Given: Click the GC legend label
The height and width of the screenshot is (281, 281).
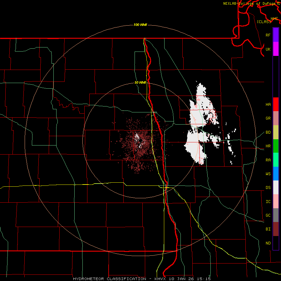Looking at the screenshot, I should pos(268,215).
